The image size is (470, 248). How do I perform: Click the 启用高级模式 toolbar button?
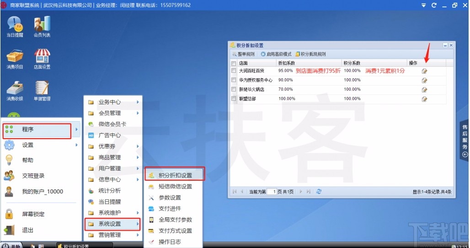[276, 54]
